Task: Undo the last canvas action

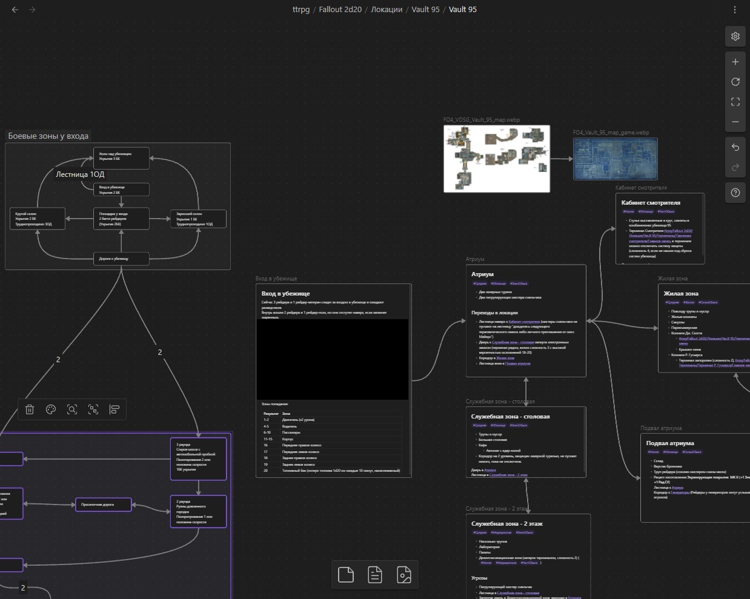Action: tap(735, 147)
